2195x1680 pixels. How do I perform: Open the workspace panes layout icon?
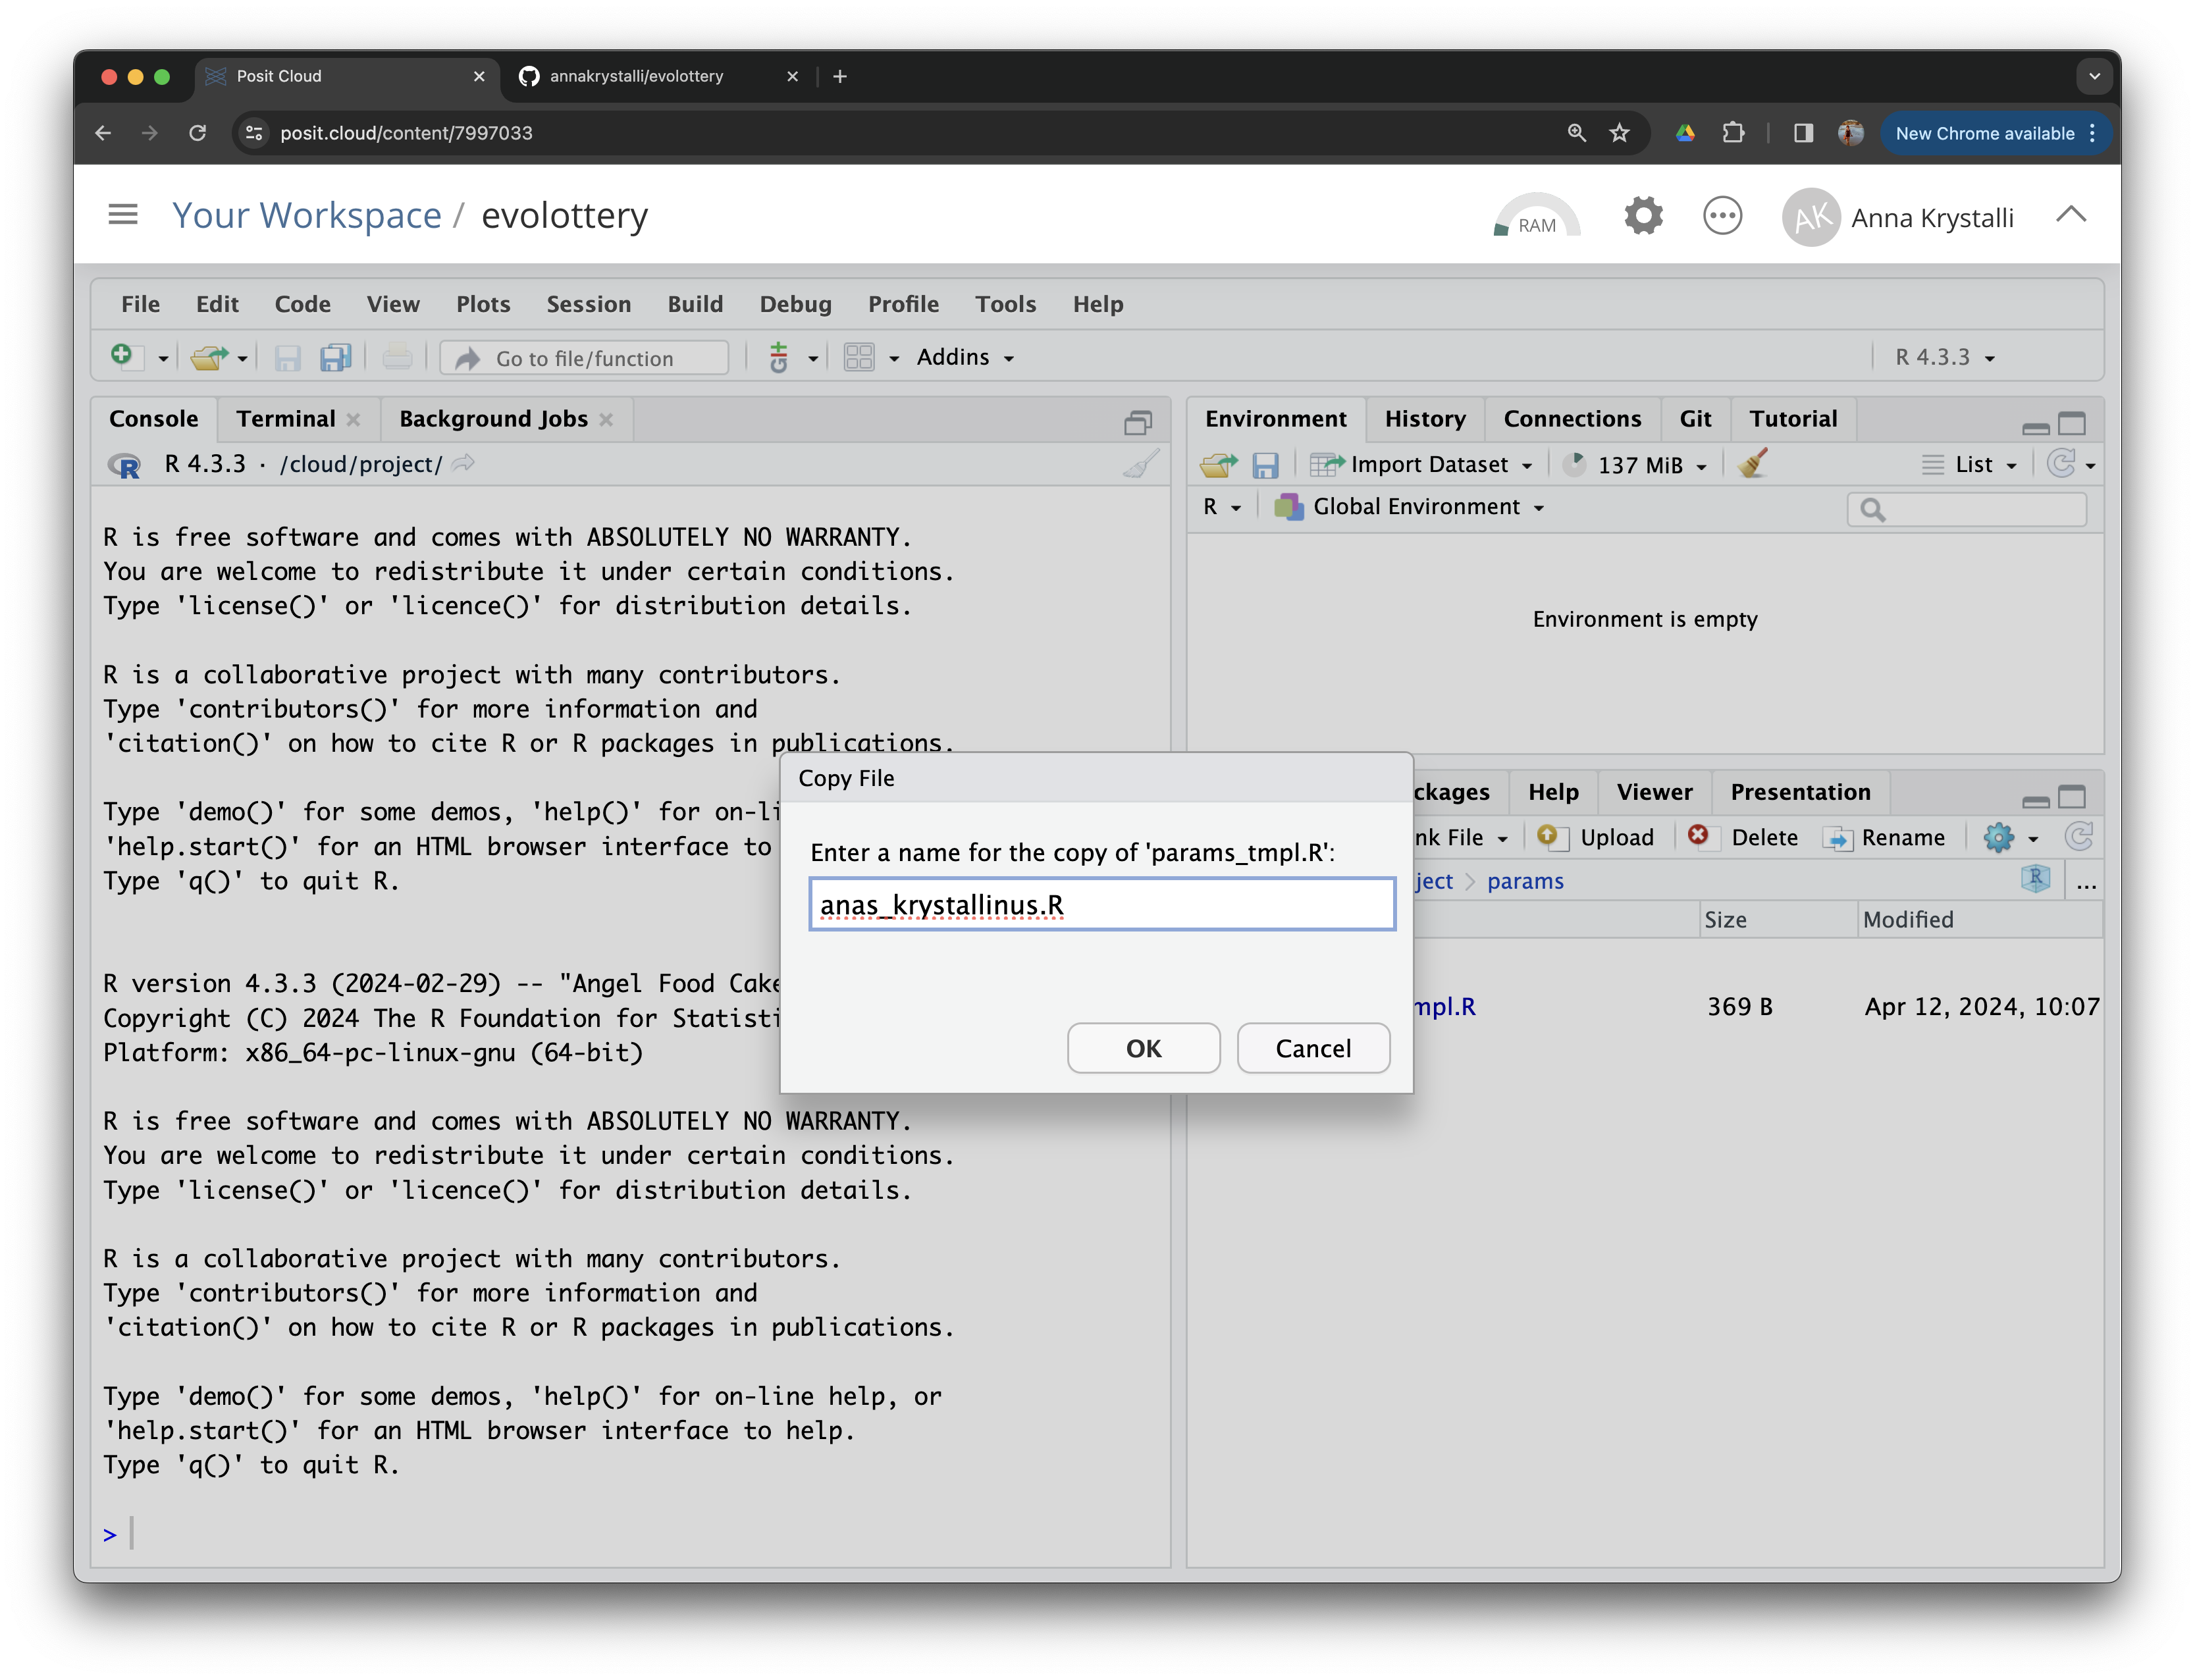(x=859, y=357)
